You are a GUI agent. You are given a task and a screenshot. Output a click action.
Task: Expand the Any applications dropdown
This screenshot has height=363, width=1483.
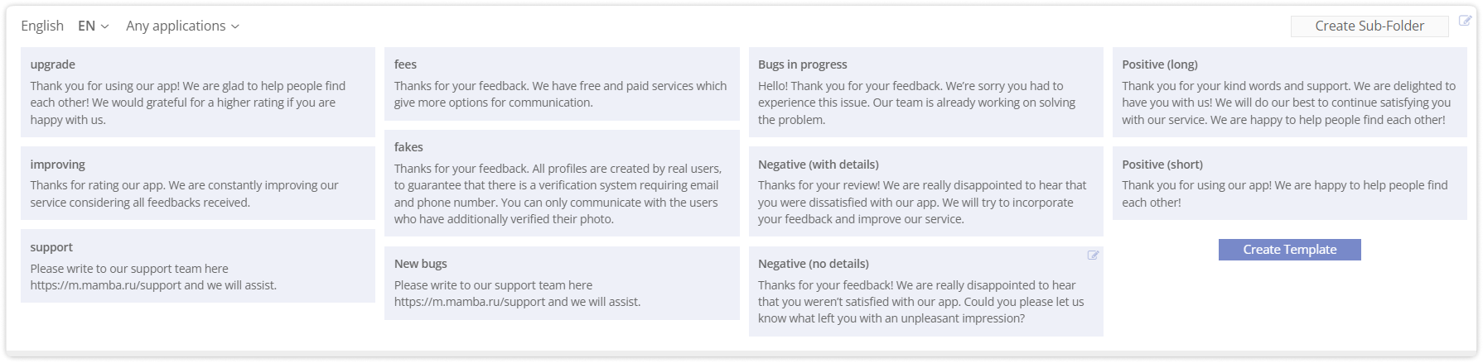(x=182, y=26)
